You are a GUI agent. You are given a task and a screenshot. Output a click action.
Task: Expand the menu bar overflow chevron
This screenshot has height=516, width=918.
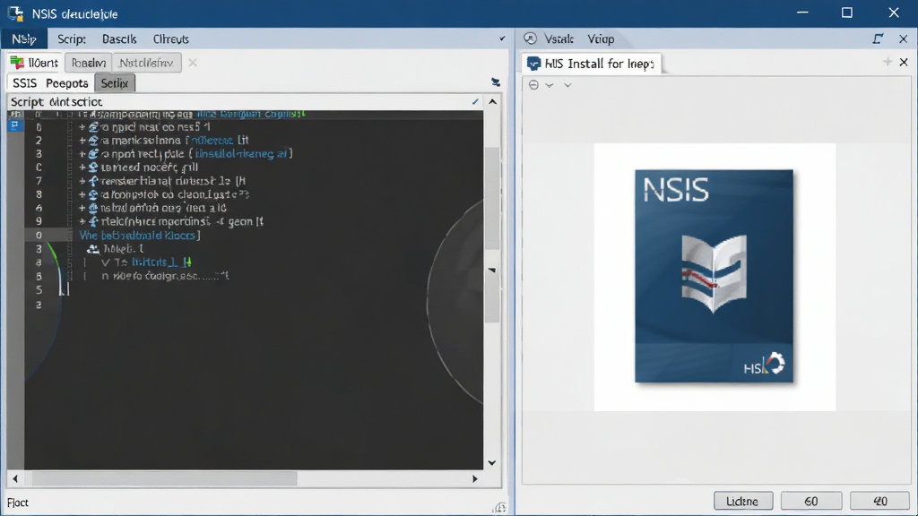[x=502, y=39]
